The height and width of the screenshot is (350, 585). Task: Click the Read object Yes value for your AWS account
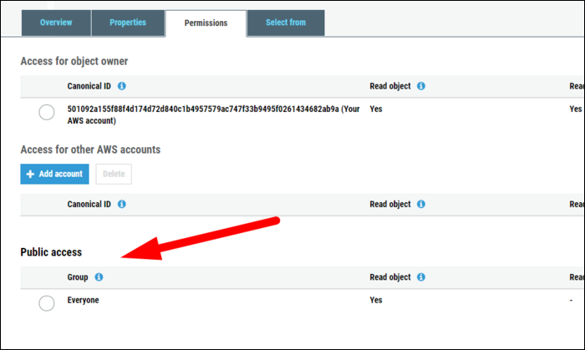[376, 109]
